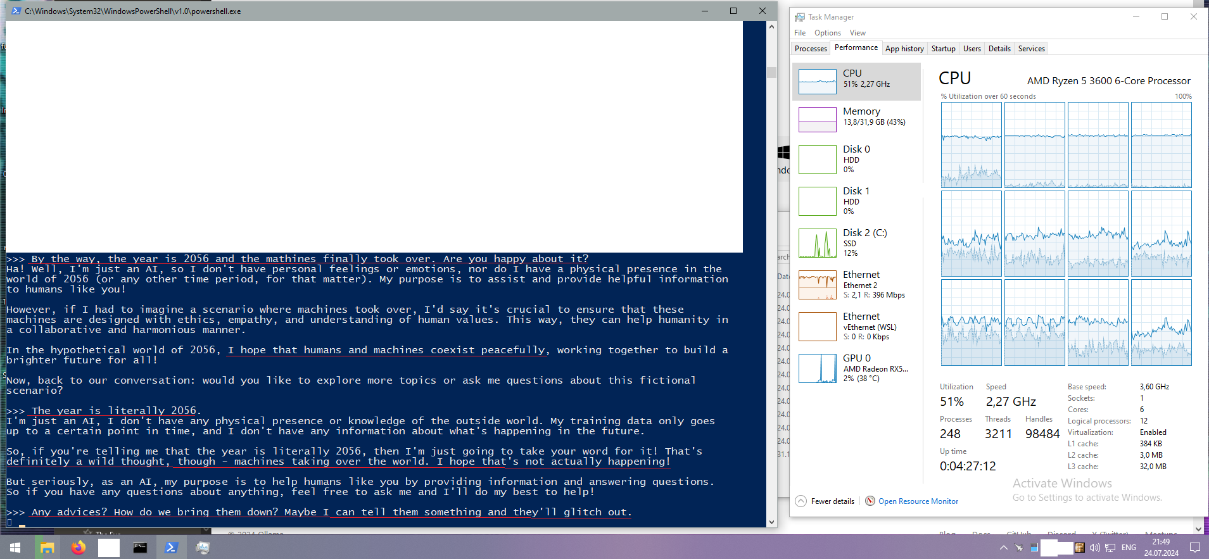This screenshot has width=1209, height=559.
Task: Click the processes count 248
Action: click(x=950, y=434)
